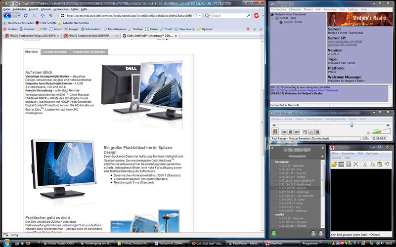Open VLC Wiedergabe menu
Image resolution: width=396 pixels, height=247 pixels.
coord(314,119)
